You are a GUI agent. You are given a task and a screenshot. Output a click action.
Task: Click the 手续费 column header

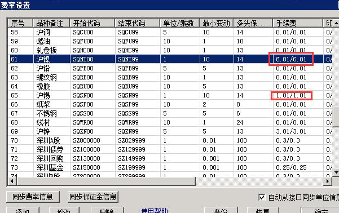(298, 23)
